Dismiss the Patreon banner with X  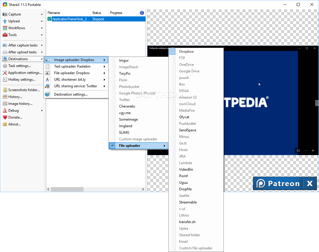click(x=310, y=183)
